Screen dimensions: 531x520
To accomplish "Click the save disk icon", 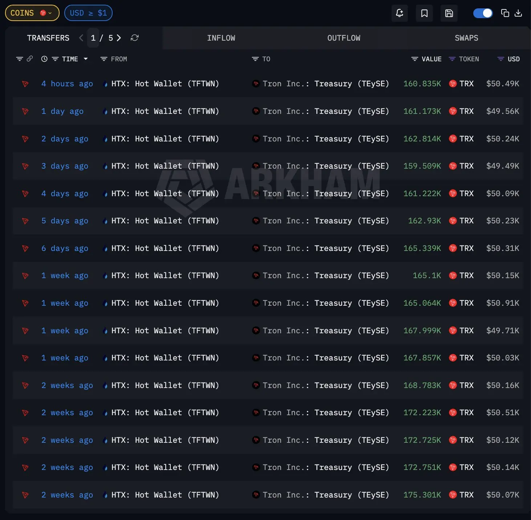I will pos(449,13).
